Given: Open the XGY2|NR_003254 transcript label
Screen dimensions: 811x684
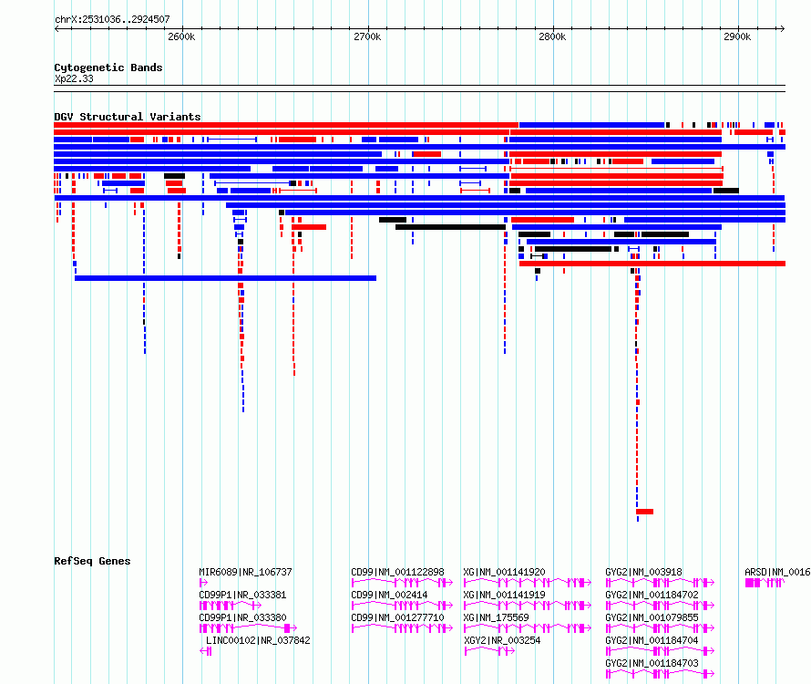Looking at the screenshot, I should (x=502, y=640).
